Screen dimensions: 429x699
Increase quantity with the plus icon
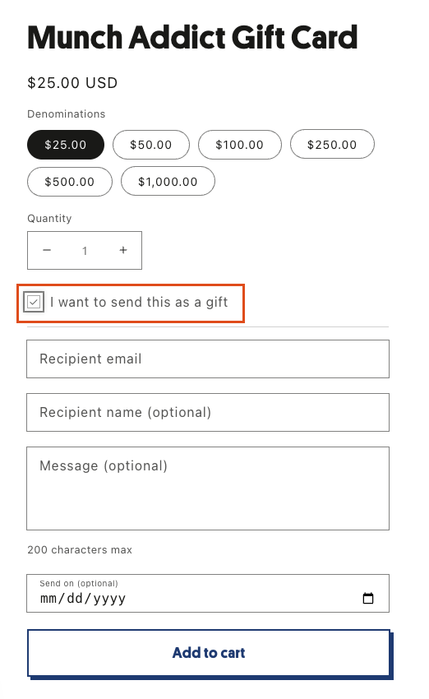pos(123,251)
